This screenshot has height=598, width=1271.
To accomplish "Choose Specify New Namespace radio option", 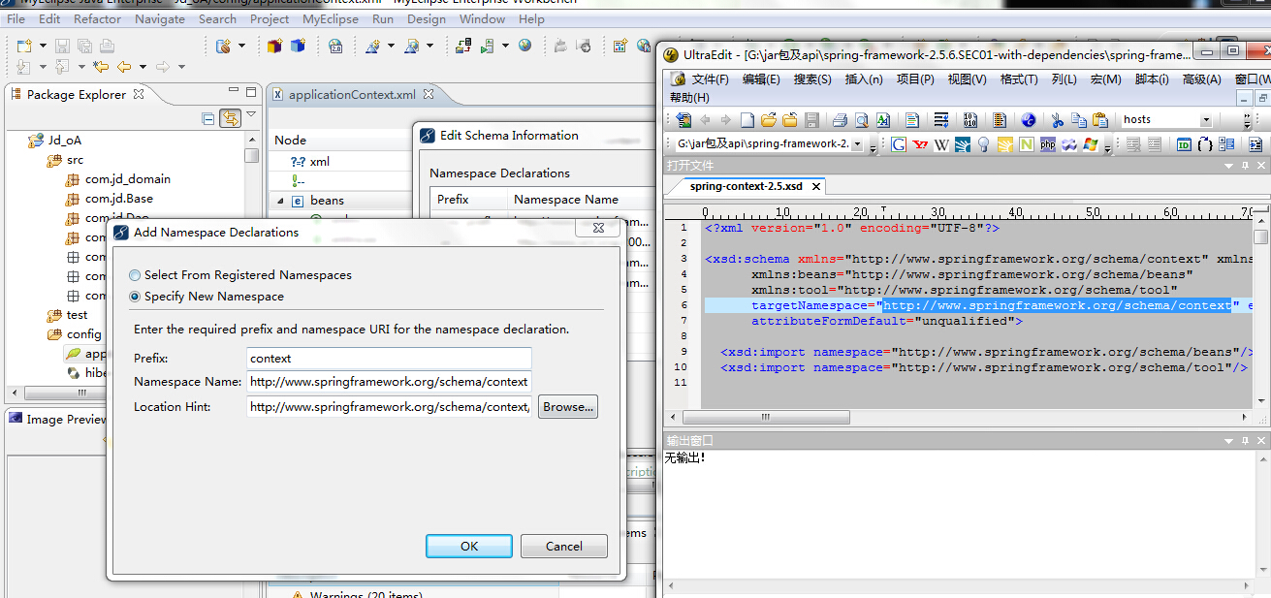I will pos(207,297).
